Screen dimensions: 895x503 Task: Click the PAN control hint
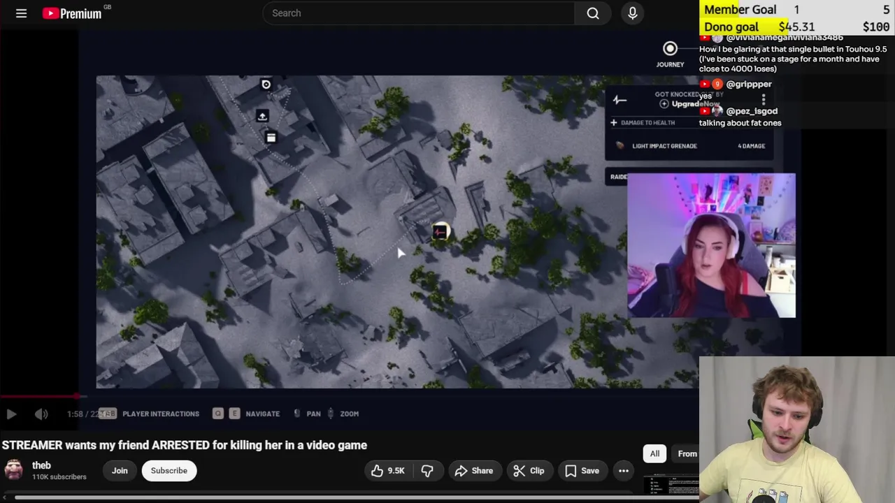(x=313, y=414)
